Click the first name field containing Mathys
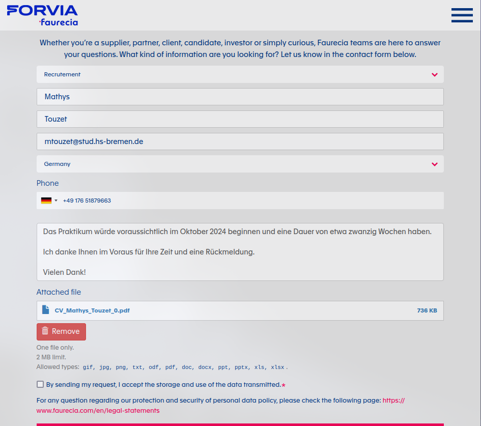Screen dimensions: 481x426 [240, 97]
